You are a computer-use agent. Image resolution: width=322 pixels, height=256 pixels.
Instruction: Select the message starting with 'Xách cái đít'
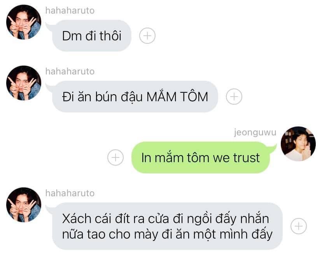[167, 226]
